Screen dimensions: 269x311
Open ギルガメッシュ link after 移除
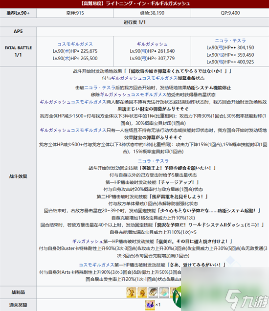[115, 94]
